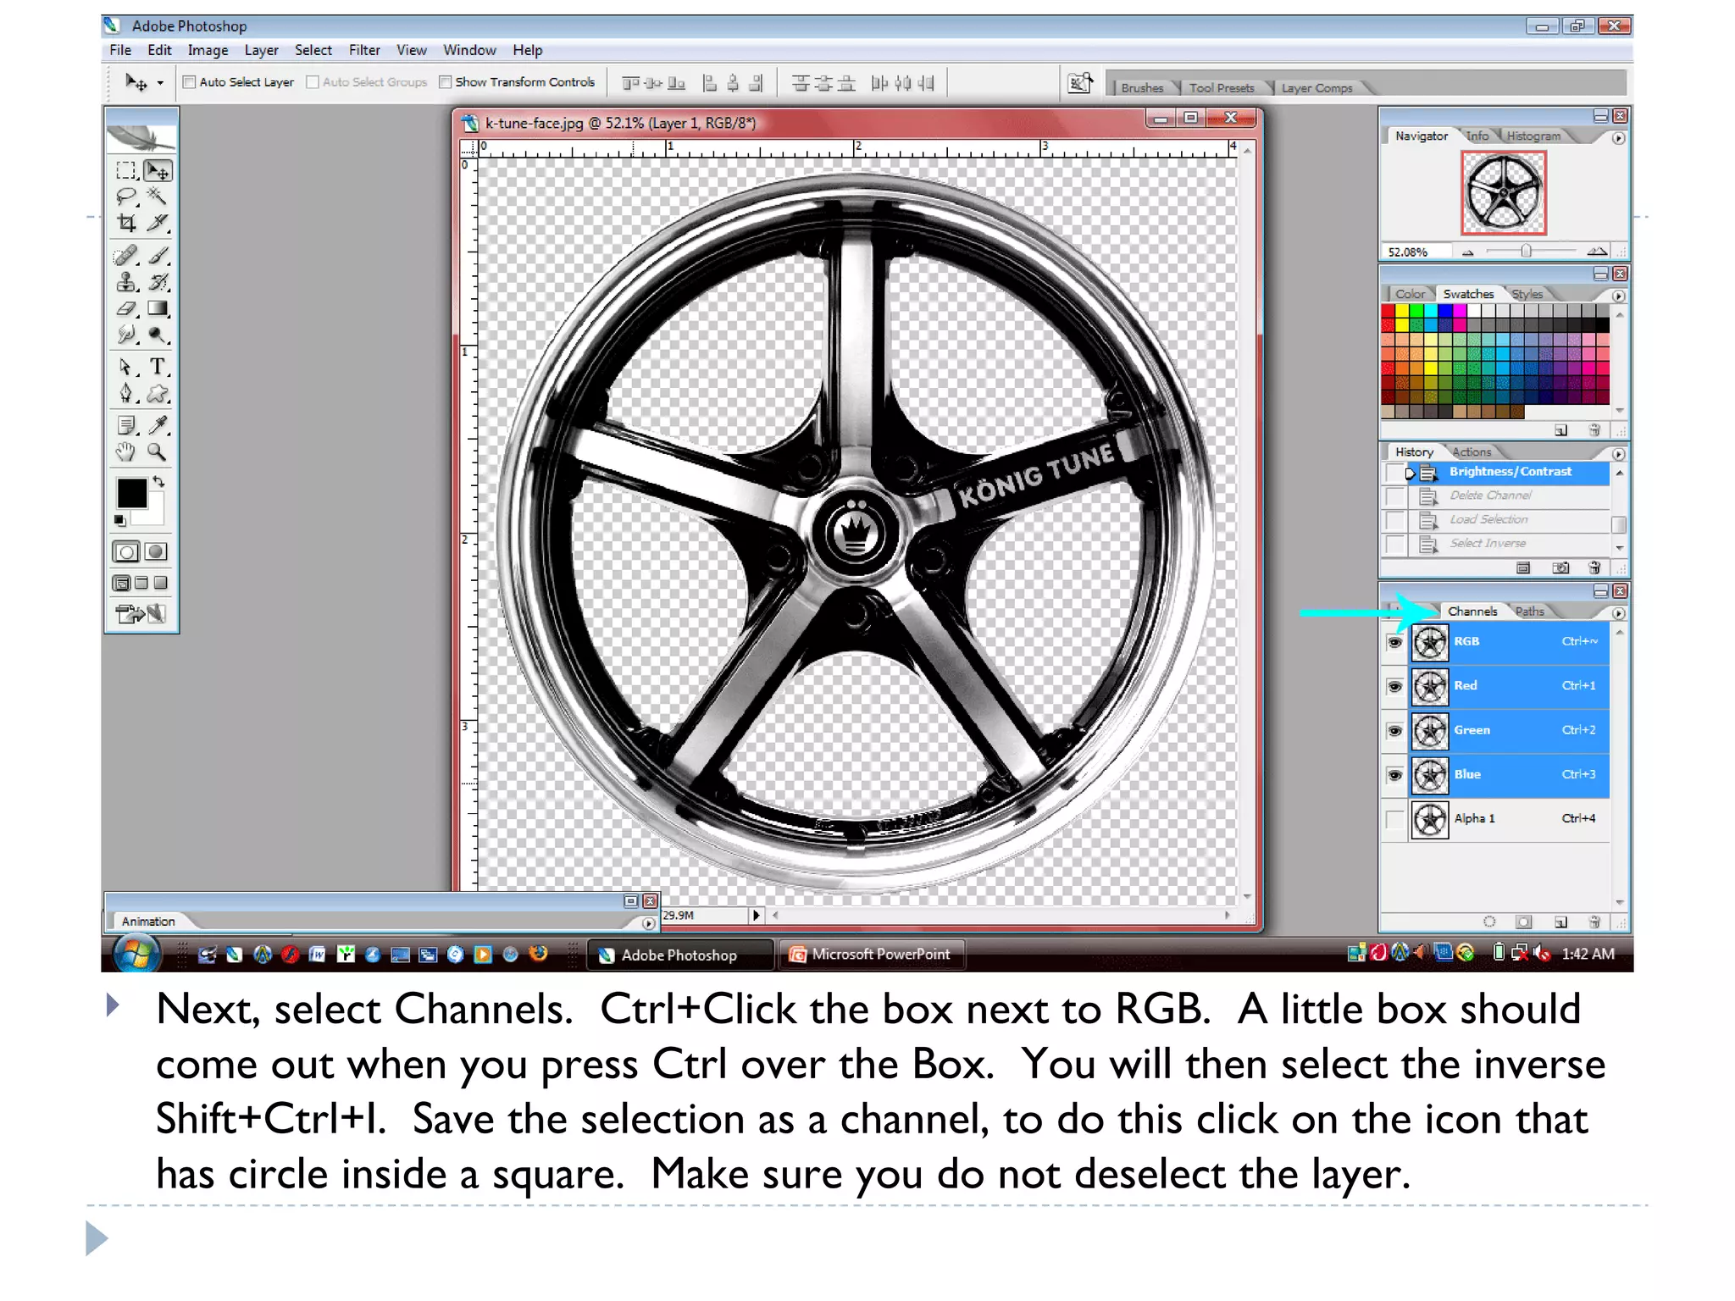Select the Notes tool
This screenshot has height=1301, width=1735.
point(126,425)
